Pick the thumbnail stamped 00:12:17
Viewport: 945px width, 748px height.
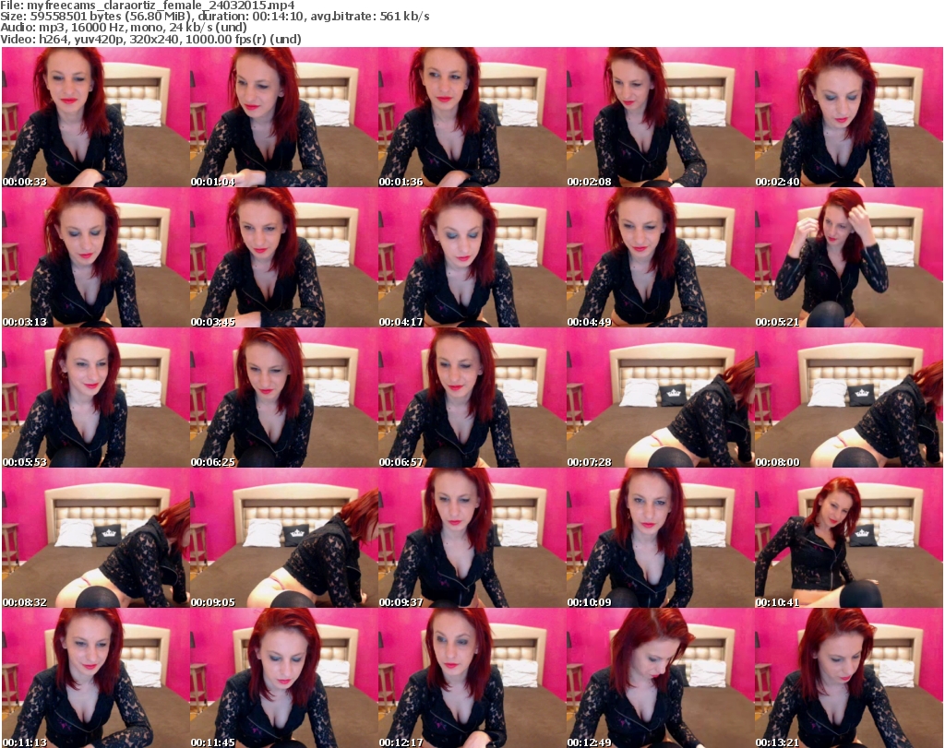coord(472,678)
